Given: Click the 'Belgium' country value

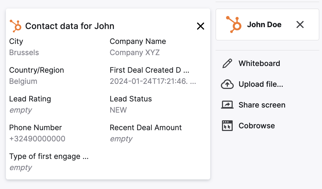Looking at the screenshot, I should tap(23, 81).
